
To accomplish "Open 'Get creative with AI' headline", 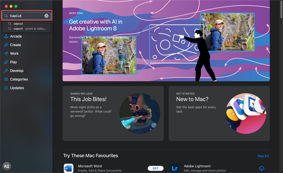I will coord(96,25).
